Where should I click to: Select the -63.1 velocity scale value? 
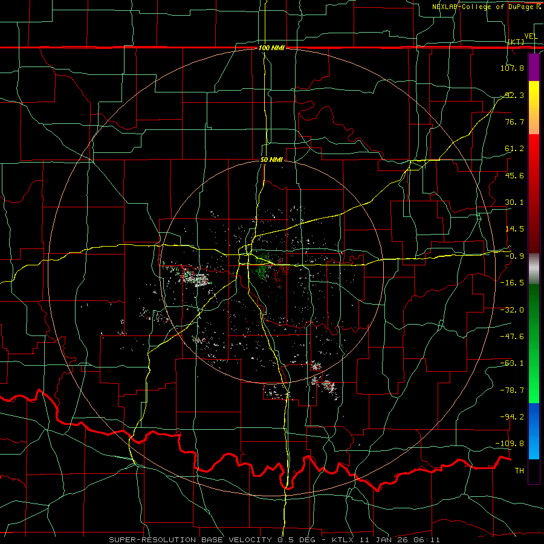[512, 363]
